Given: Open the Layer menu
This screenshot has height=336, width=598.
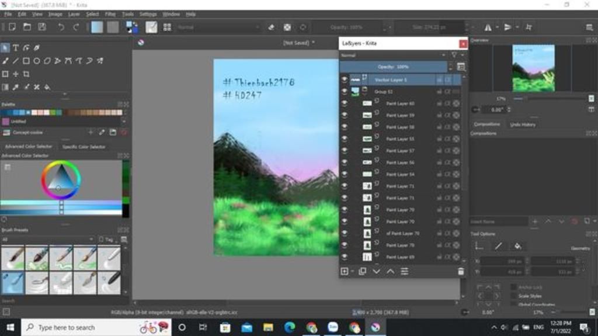Looking at the screenshot, I should coord(74,14).
